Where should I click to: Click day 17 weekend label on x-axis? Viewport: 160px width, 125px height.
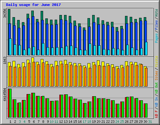[84, 122]
